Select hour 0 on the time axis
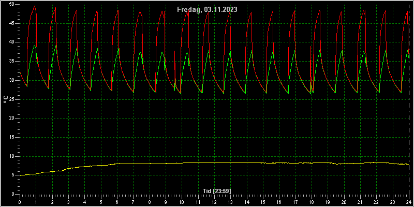Viewport: 414px width, 207px height. click(x=20, y=202)
